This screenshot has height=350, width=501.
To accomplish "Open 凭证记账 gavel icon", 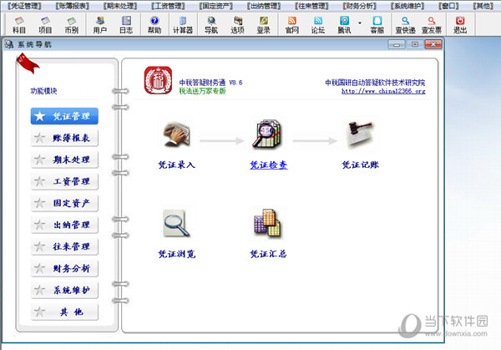I will (x=360, y=134).
